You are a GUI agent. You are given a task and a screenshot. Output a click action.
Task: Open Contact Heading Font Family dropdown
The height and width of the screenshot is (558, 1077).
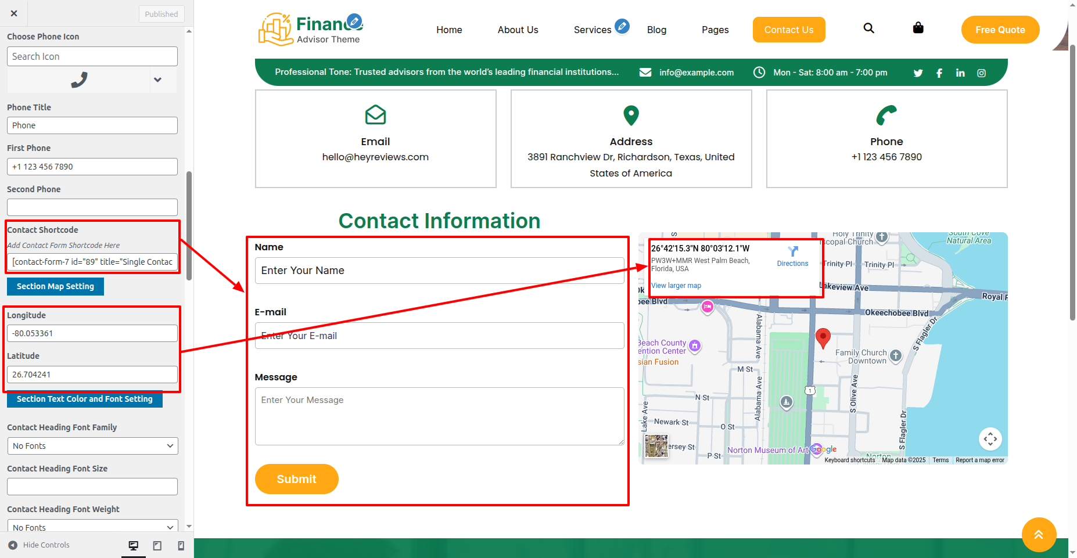pyautogui.click(x=92, y=446)
